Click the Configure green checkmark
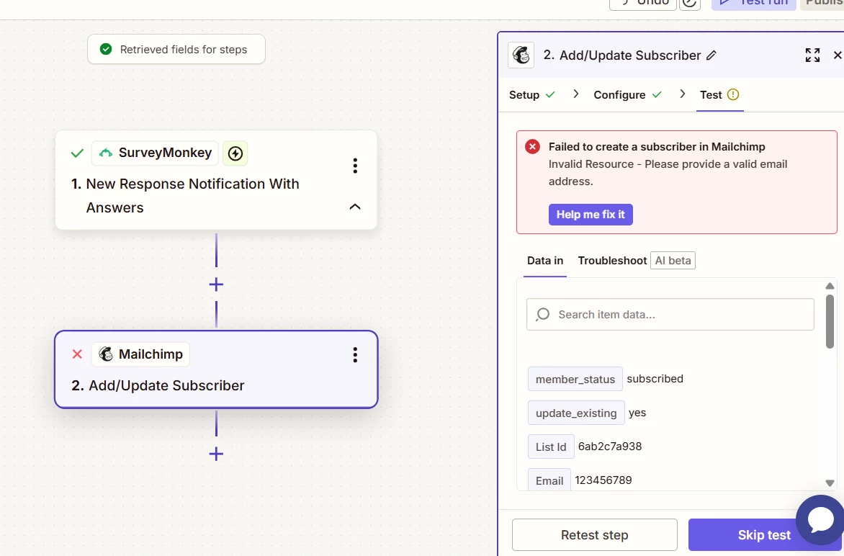The height and width of the screenshot is (556, 844). (x=657, y=95)
